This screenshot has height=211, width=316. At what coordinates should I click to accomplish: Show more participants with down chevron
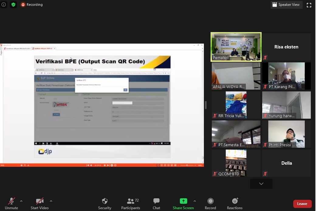point(261,184)
